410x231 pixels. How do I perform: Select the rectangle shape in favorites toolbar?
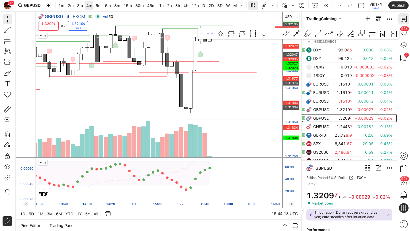(x=253, y=34)
